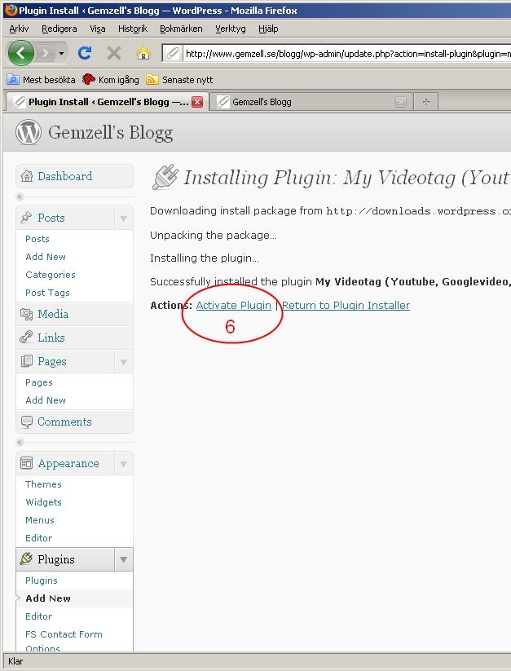This screenshot has height=671, width=511.
Task: Click the Gemzell's Blogg site title
Action: pyautogui.click(x=110, y=133)
